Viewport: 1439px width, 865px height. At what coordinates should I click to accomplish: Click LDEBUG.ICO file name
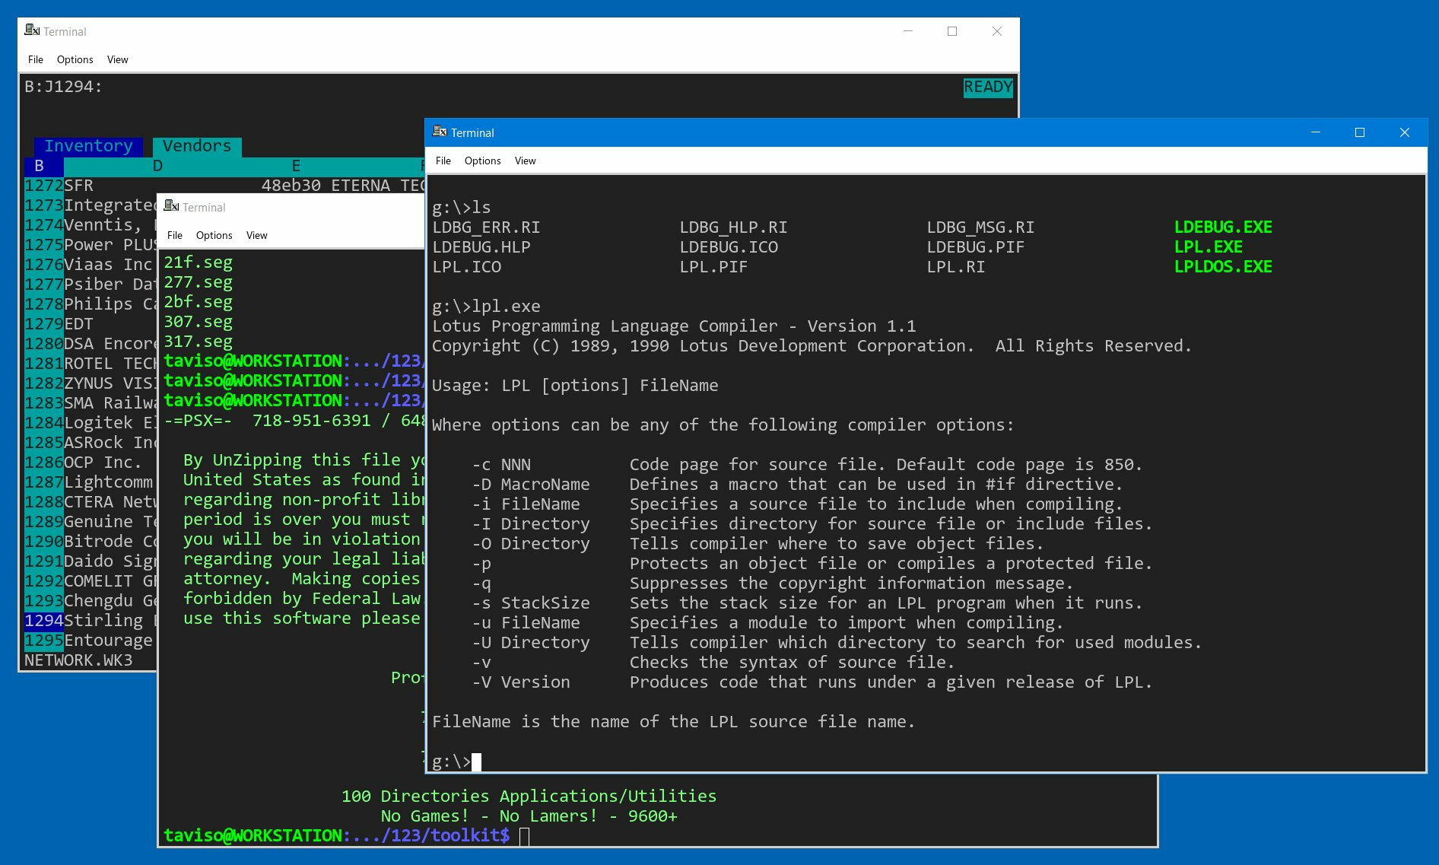[x=729, y=246]
